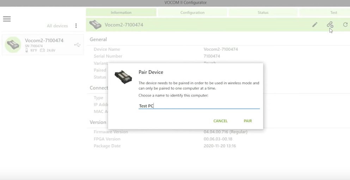This screenshot has height=180, width=350.
Task: Click the pair device link icon
Action: [x=330, y=25]
